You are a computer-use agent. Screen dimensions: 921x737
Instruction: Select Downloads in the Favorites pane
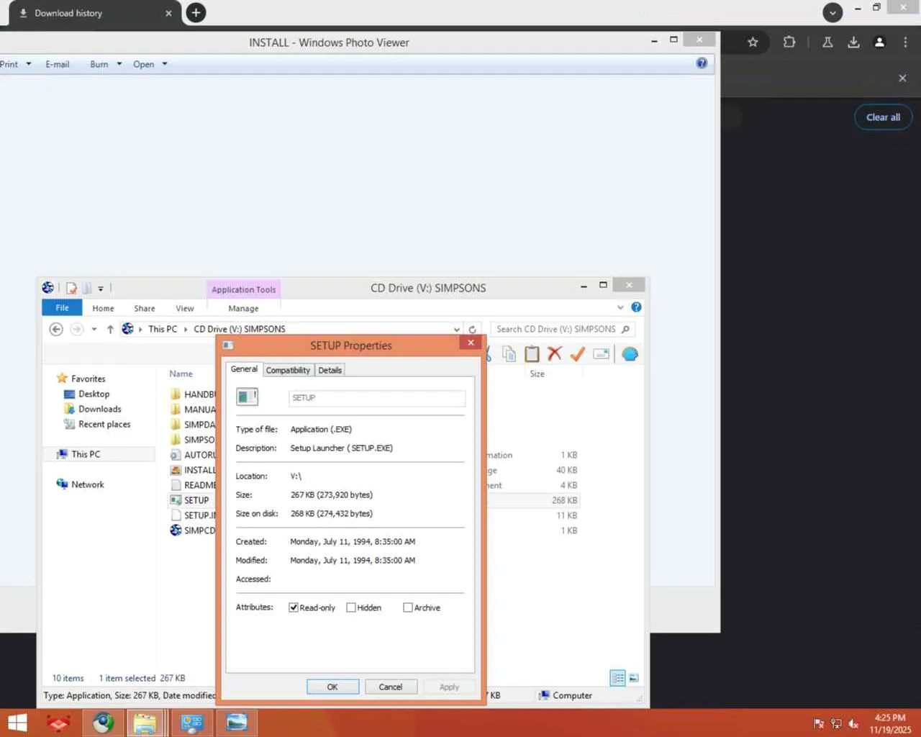(99, 409)
